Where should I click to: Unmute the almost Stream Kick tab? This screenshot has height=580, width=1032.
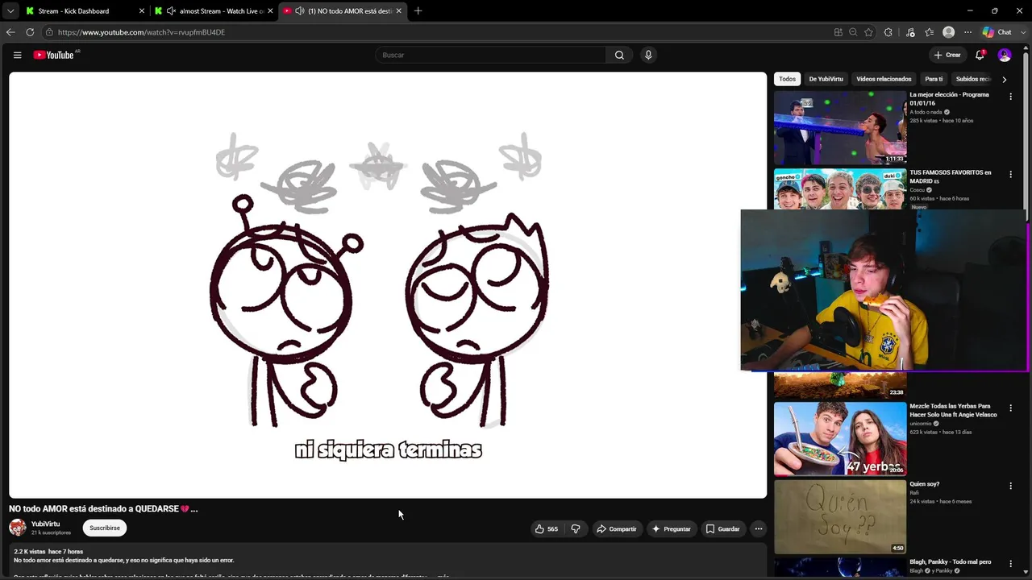(x=171, y=11)
